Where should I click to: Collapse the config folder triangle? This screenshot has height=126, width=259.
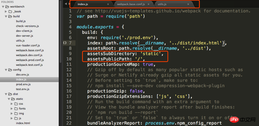pyautogui.click(x=6, y=70)
